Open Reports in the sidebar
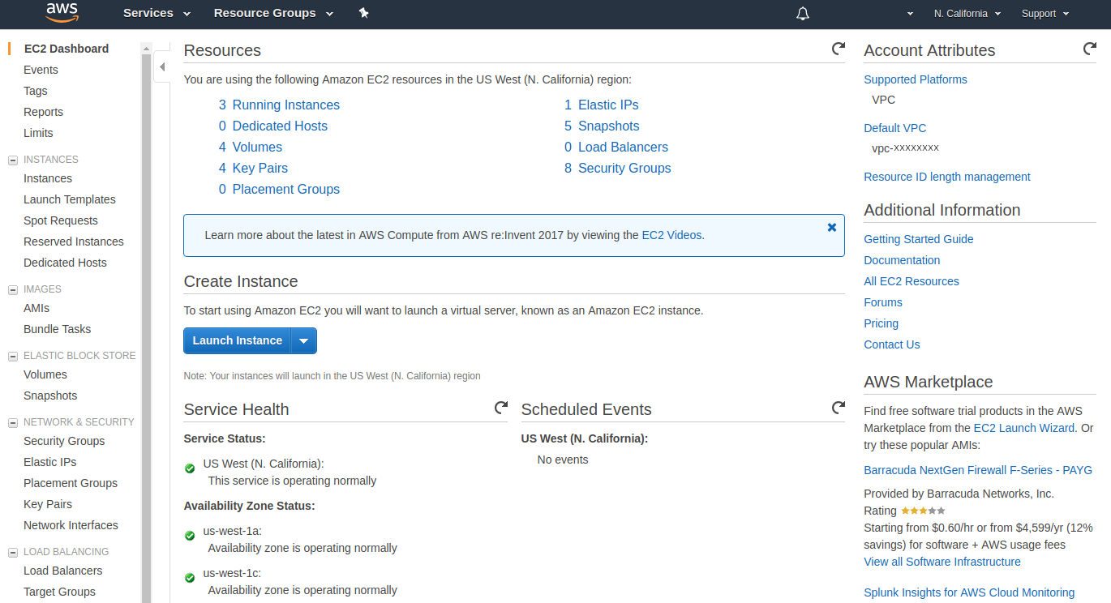 43,112
